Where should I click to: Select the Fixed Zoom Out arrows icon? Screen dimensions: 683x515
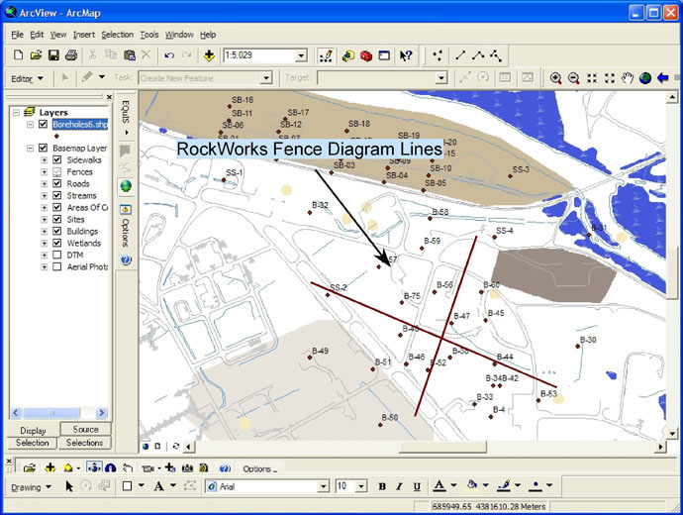pos(610,78)
